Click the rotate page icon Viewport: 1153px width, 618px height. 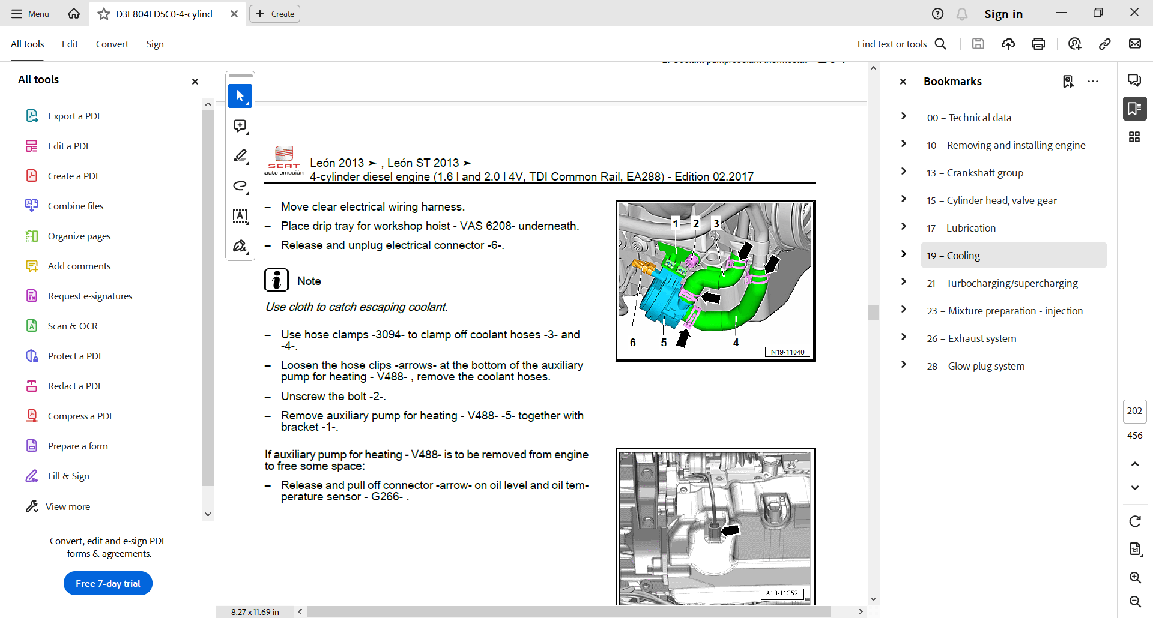(1135, 521)
